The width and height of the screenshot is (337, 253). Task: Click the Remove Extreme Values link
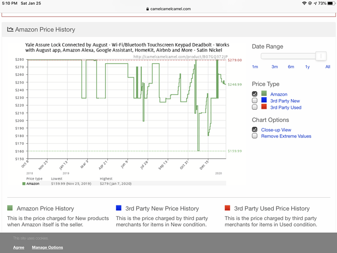[x=286, y=136]
